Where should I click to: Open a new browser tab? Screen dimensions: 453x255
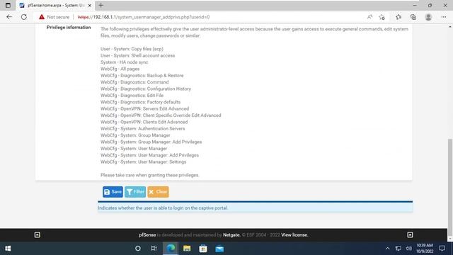click(x=101, y=5)
